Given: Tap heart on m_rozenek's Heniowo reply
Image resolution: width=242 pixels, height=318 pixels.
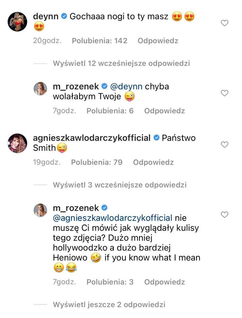Looking at the screenshot, I should (224, 215).
